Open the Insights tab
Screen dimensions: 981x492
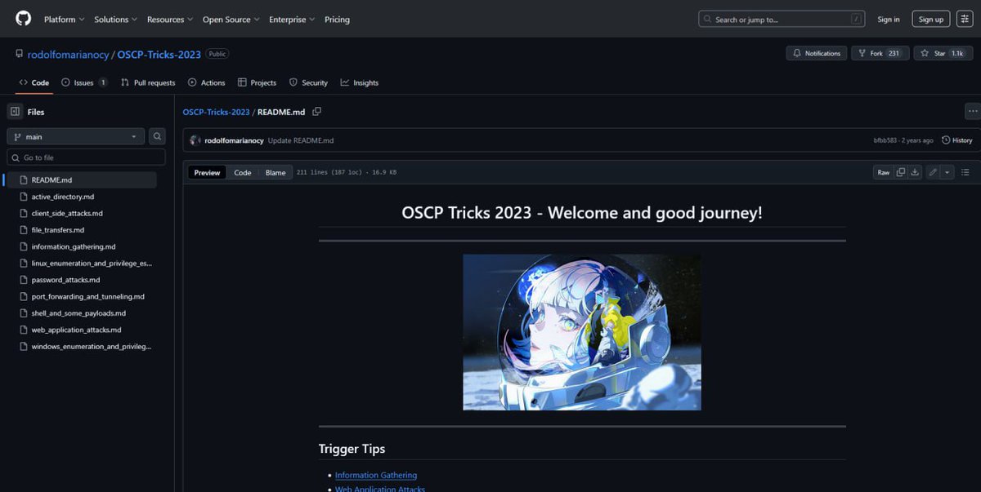(360, 82)
